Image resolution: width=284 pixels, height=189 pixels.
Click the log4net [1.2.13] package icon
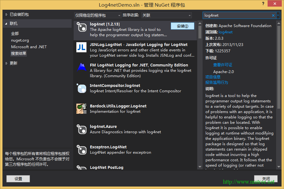pos(81,27)
